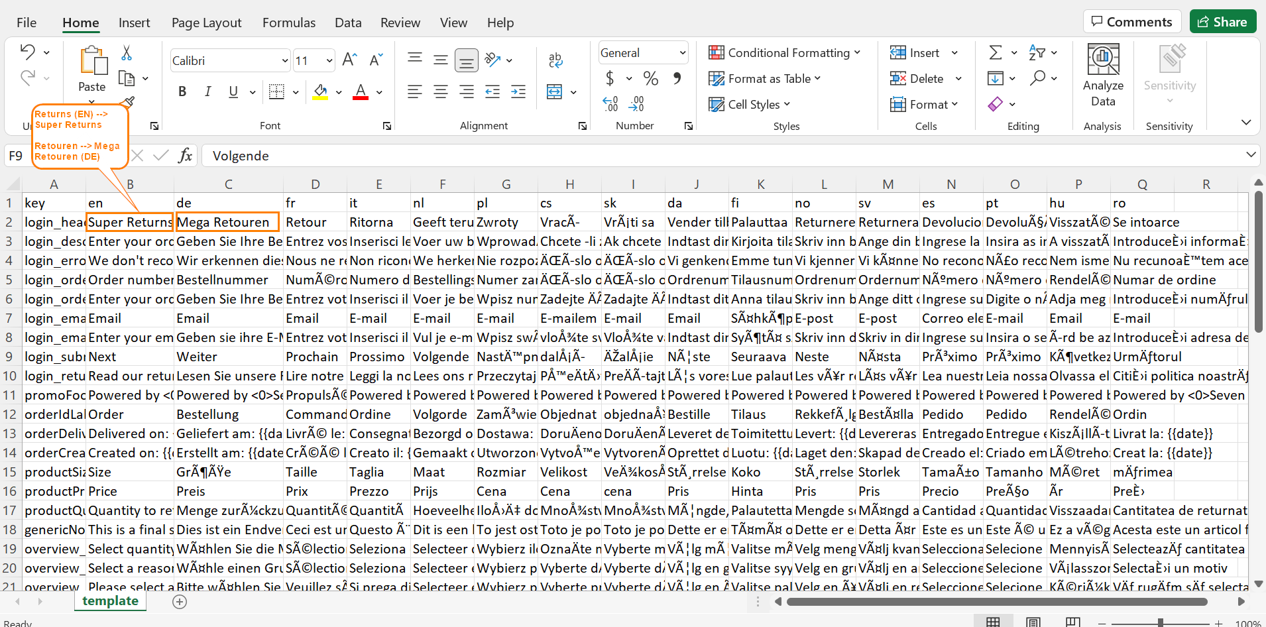1266x627 pixels.
Task: Increase font size with large A icon
Action: pyautogui.click(x=350, y=60)
